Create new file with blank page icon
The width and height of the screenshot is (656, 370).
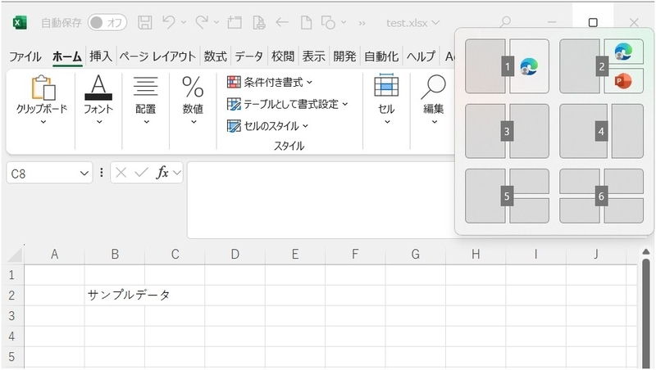pyautogui.click(x=306, y=23)
